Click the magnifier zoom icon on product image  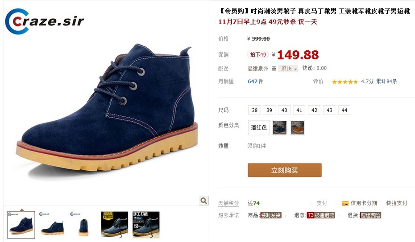pyautogui.click(x=204, y=201)
